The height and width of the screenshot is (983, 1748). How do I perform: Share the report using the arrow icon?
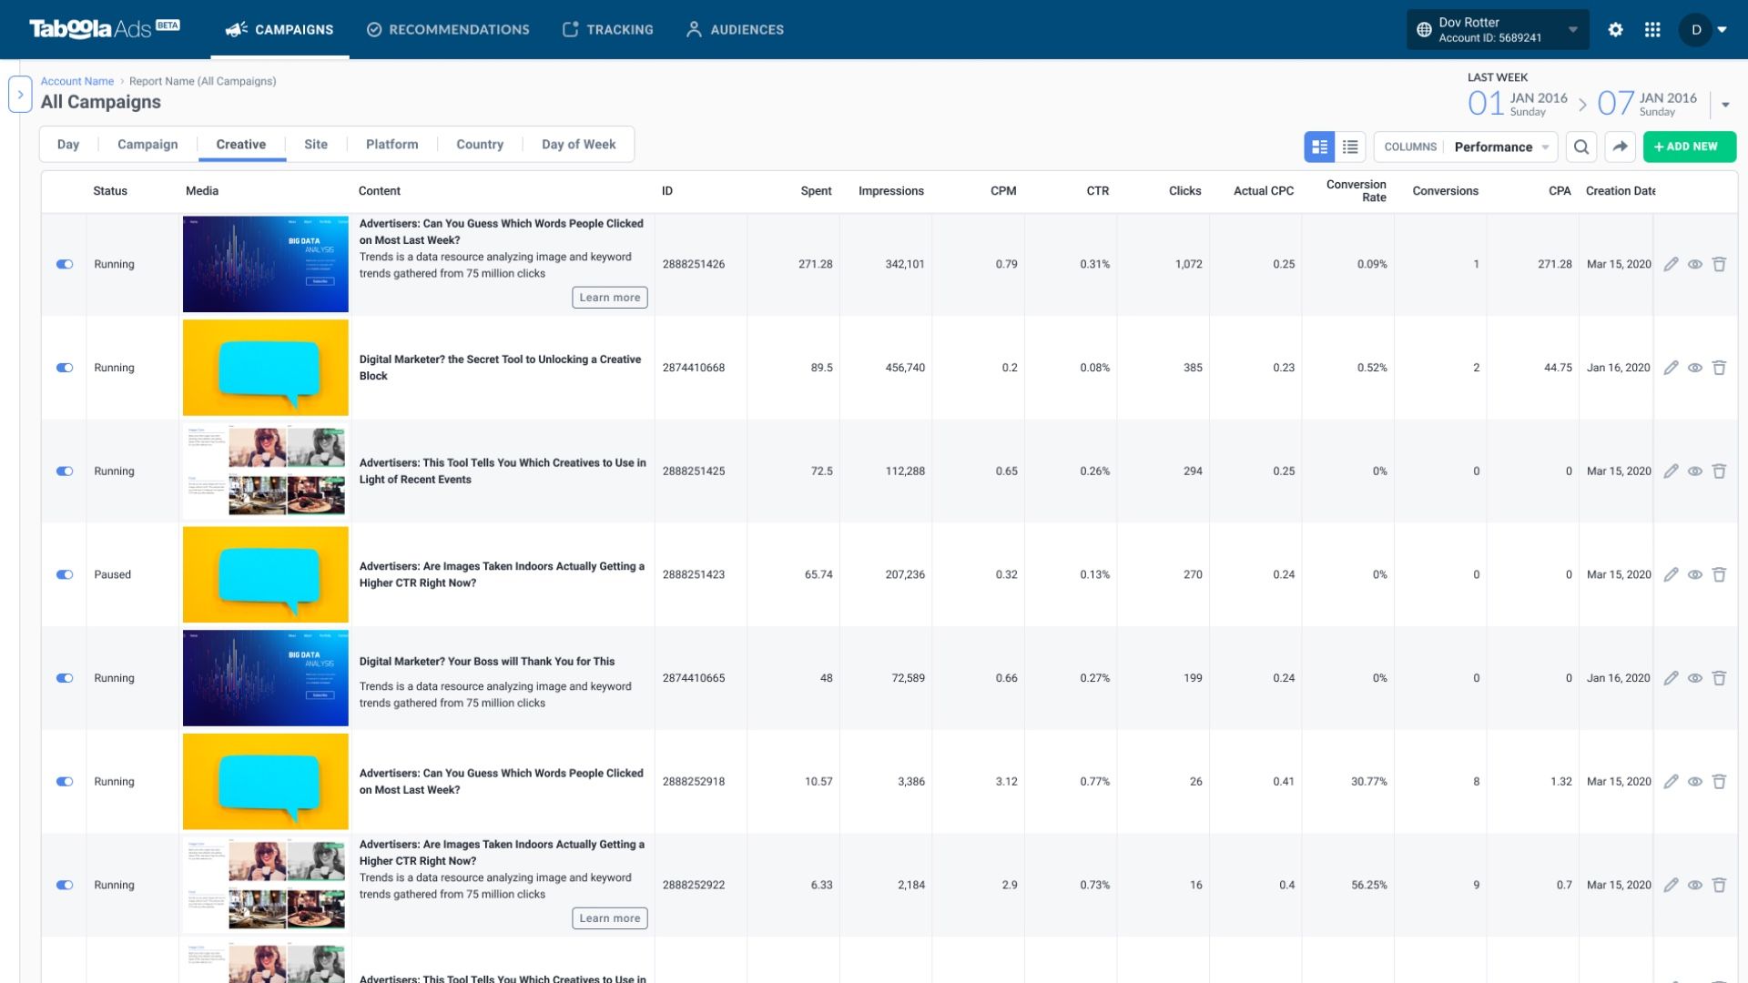[x=1621, y=147]
